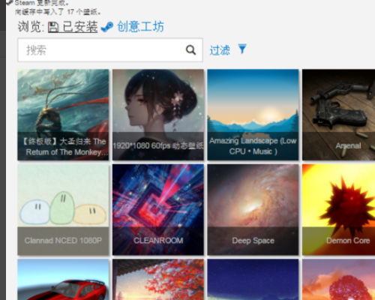Image resolution: width=375 pixels, height=300 pixels.
Task: Select the dark blue starry night wallpaper
Action: click(x=253, y=280)
